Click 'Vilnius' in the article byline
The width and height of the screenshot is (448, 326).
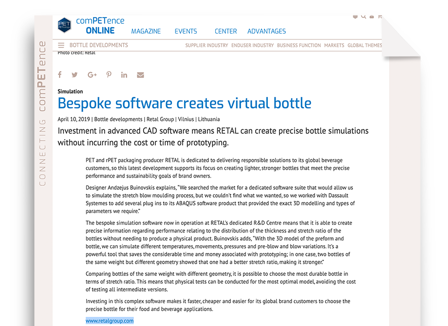coord(186,119)
